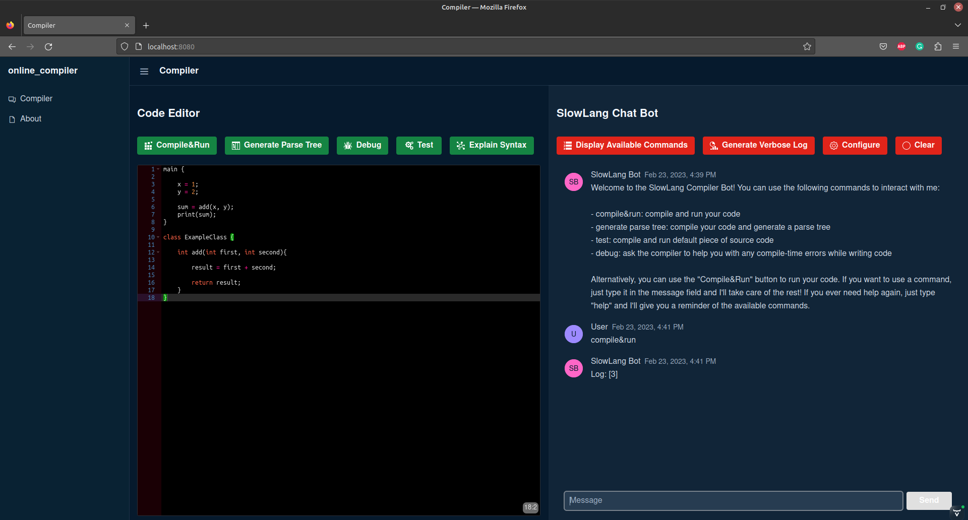The width and height of the screenshot is (968, 520).
Task: Click the user 'compile&run' message
Action: [613, 340]
